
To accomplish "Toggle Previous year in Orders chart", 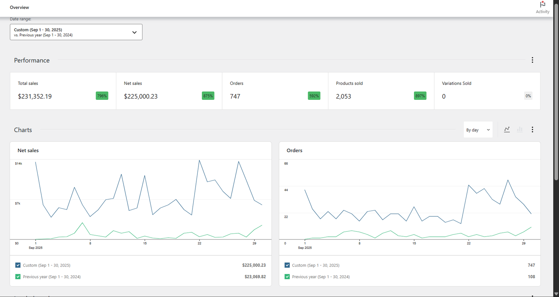I will point(287,277).
